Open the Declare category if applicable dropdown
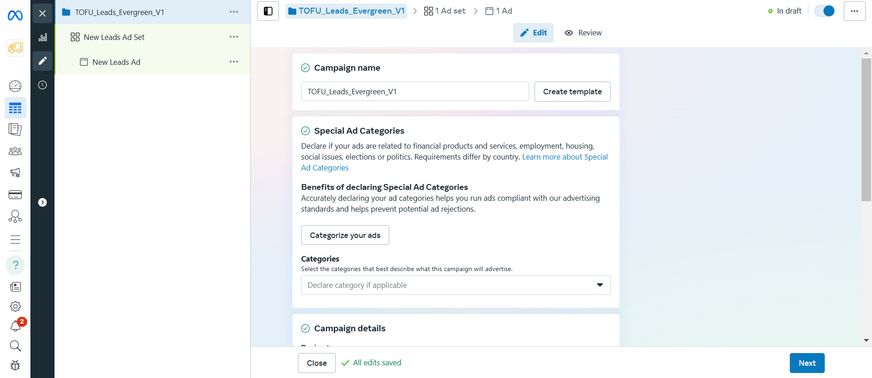The image size is (872, 378). pos(456,285)
